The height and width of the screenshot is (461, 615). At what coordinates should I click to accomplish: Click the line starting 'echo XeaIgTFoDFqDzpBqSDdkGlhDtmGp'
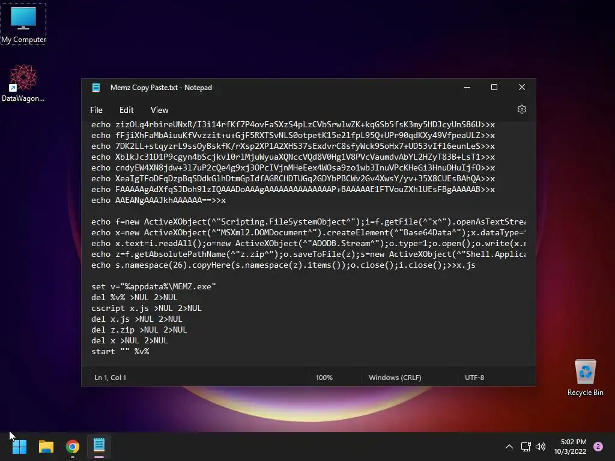[x=293, y=179]
